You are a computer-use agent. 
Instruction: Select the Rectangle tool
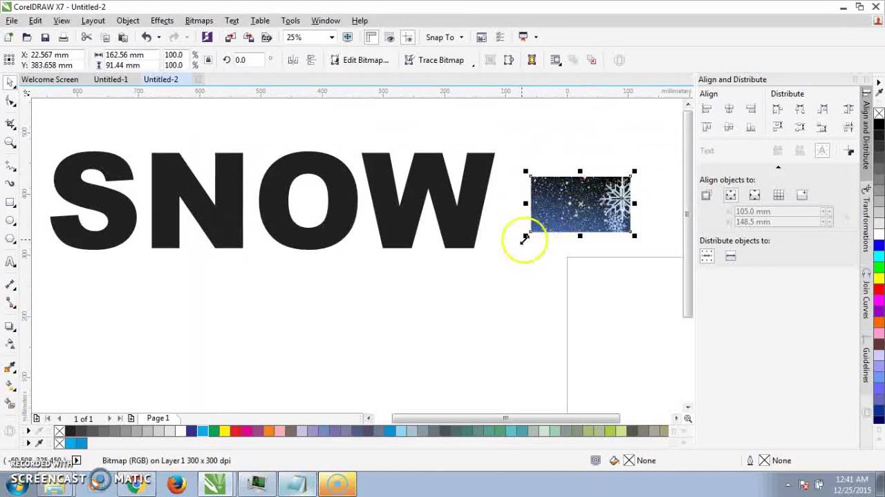pyautogui.click(x=10, y=202)
